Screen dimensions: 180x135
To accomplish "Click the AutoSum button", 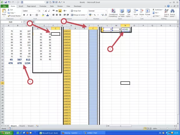I will (x=158, y=10).
